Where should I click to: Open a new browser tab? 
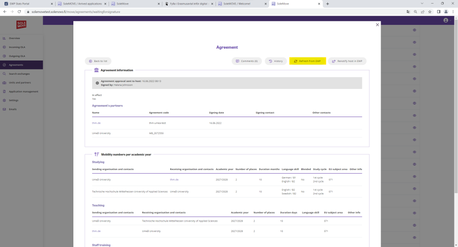327,4
